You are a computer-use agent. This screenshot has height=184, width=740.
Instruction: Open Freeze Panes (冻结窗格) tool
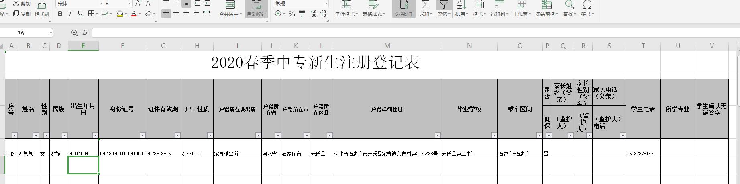point(546,5)
